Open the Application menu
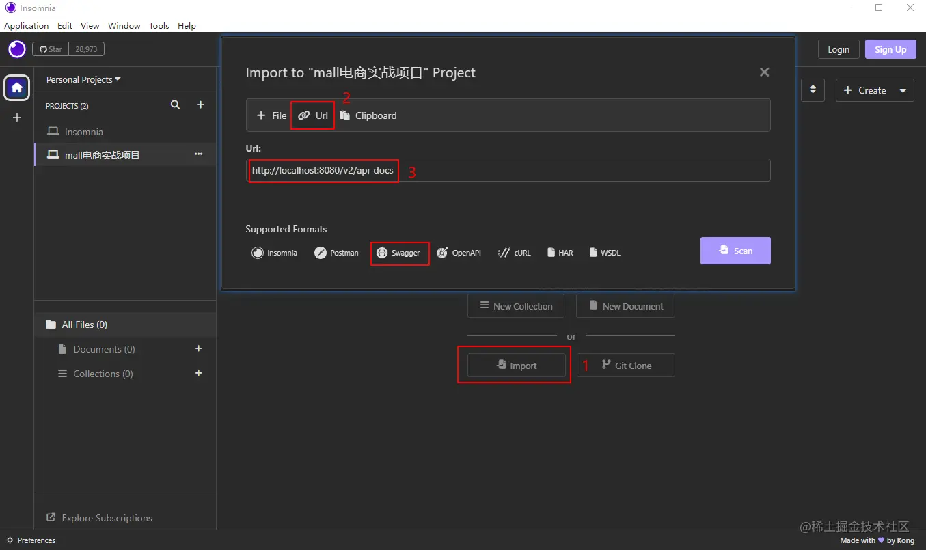926x550 pixels. [x=27, y=25]
